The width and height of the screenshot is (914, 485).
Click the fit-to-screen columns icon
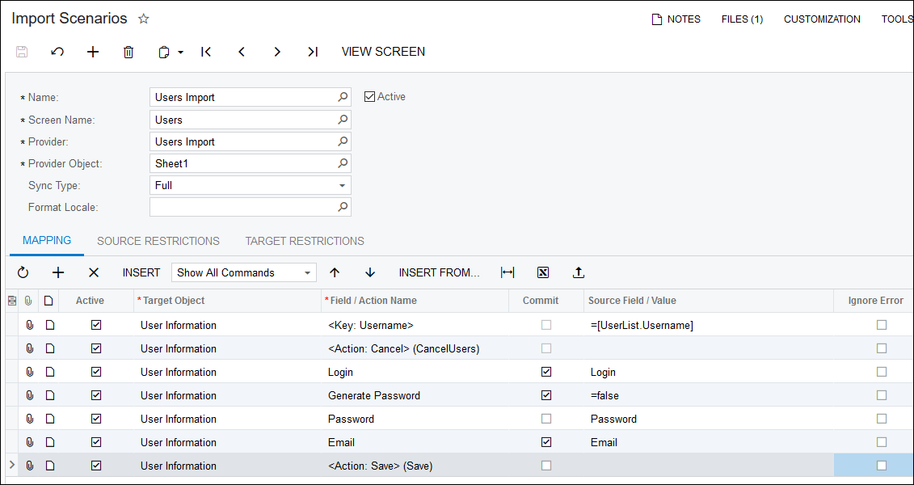click(508, 273)
